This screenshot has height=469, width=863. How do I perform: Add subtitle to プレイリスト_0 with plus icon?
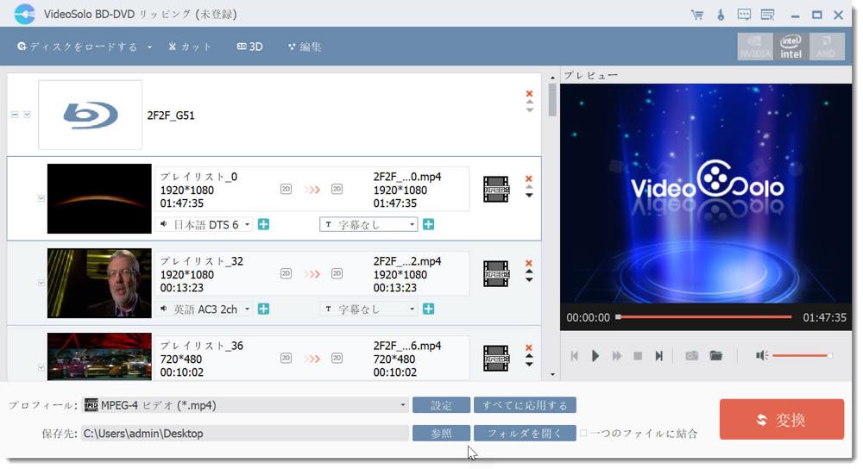(x=428, y=224)
